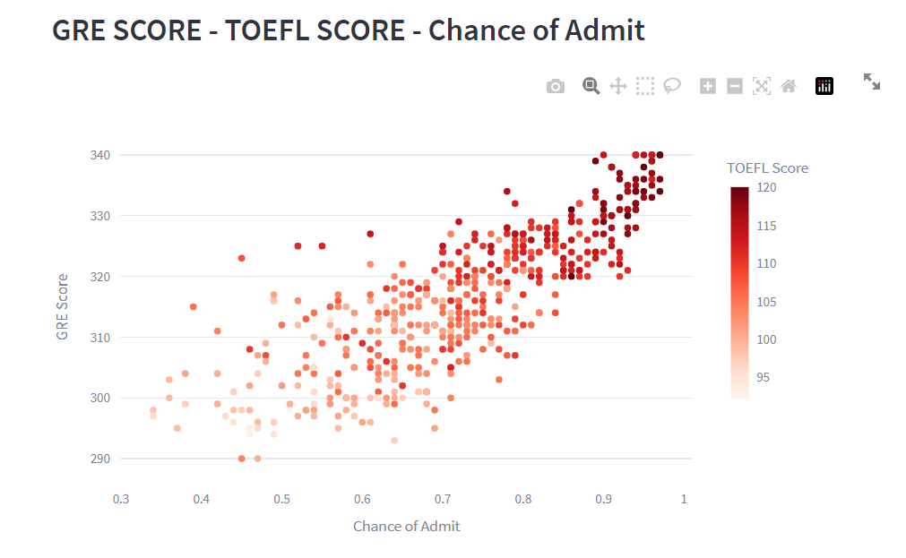
Task: Click the dark Plotly logo icon
Action: click(824, 85)
